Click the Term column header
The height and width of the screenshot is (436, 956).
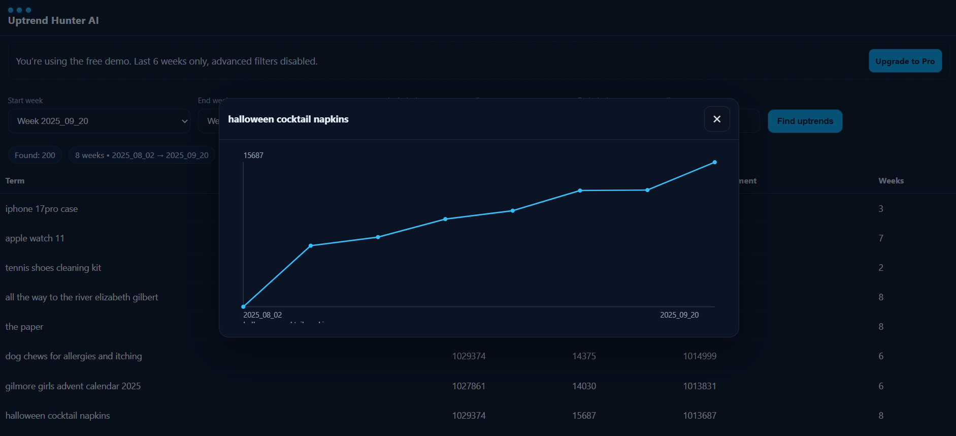[15, 180]
